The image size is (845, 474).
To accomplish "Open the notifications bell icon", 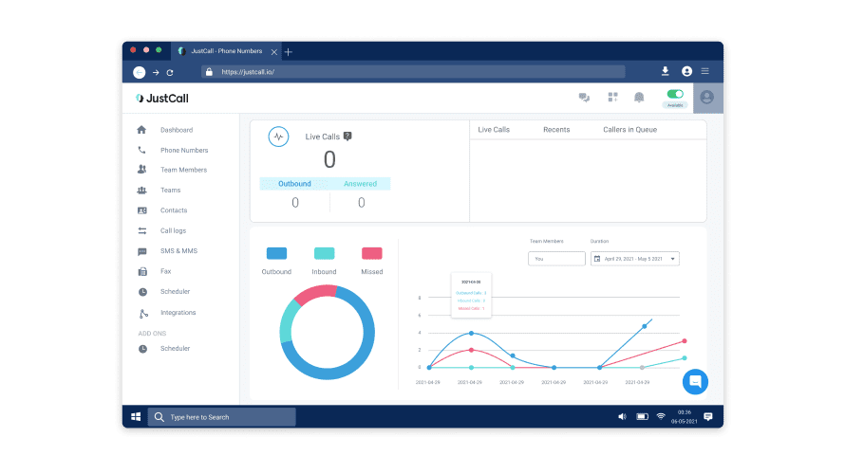I will [639, 98].
